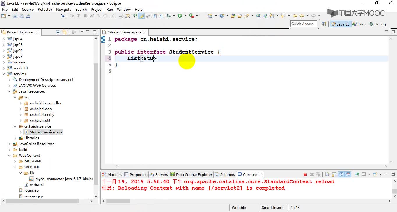Click the Clear Console icon
This screenshot has height=212, width=397.
[x=327, y=174]
